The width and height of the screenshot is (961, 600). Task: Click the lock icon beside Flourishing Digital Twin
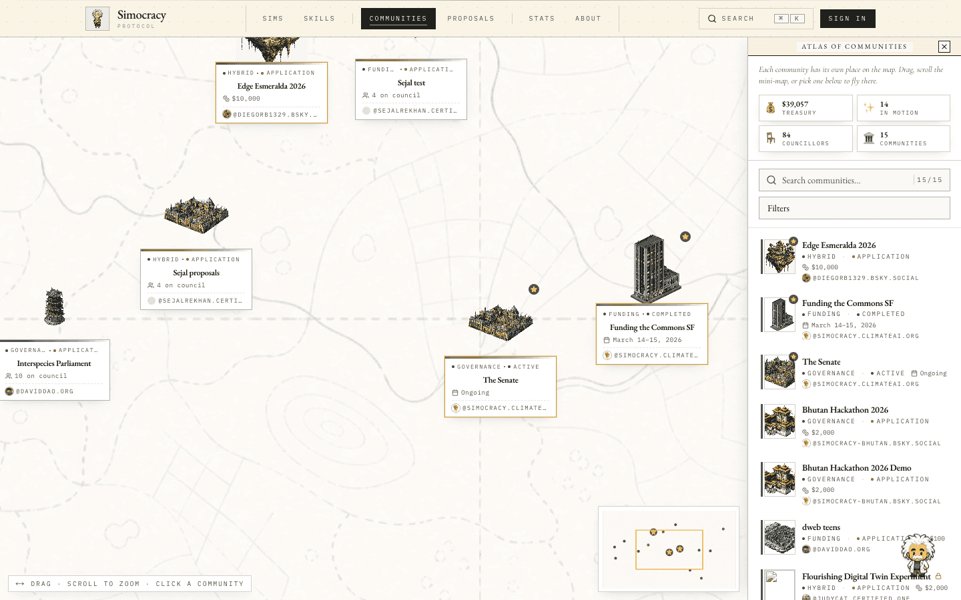938,576
